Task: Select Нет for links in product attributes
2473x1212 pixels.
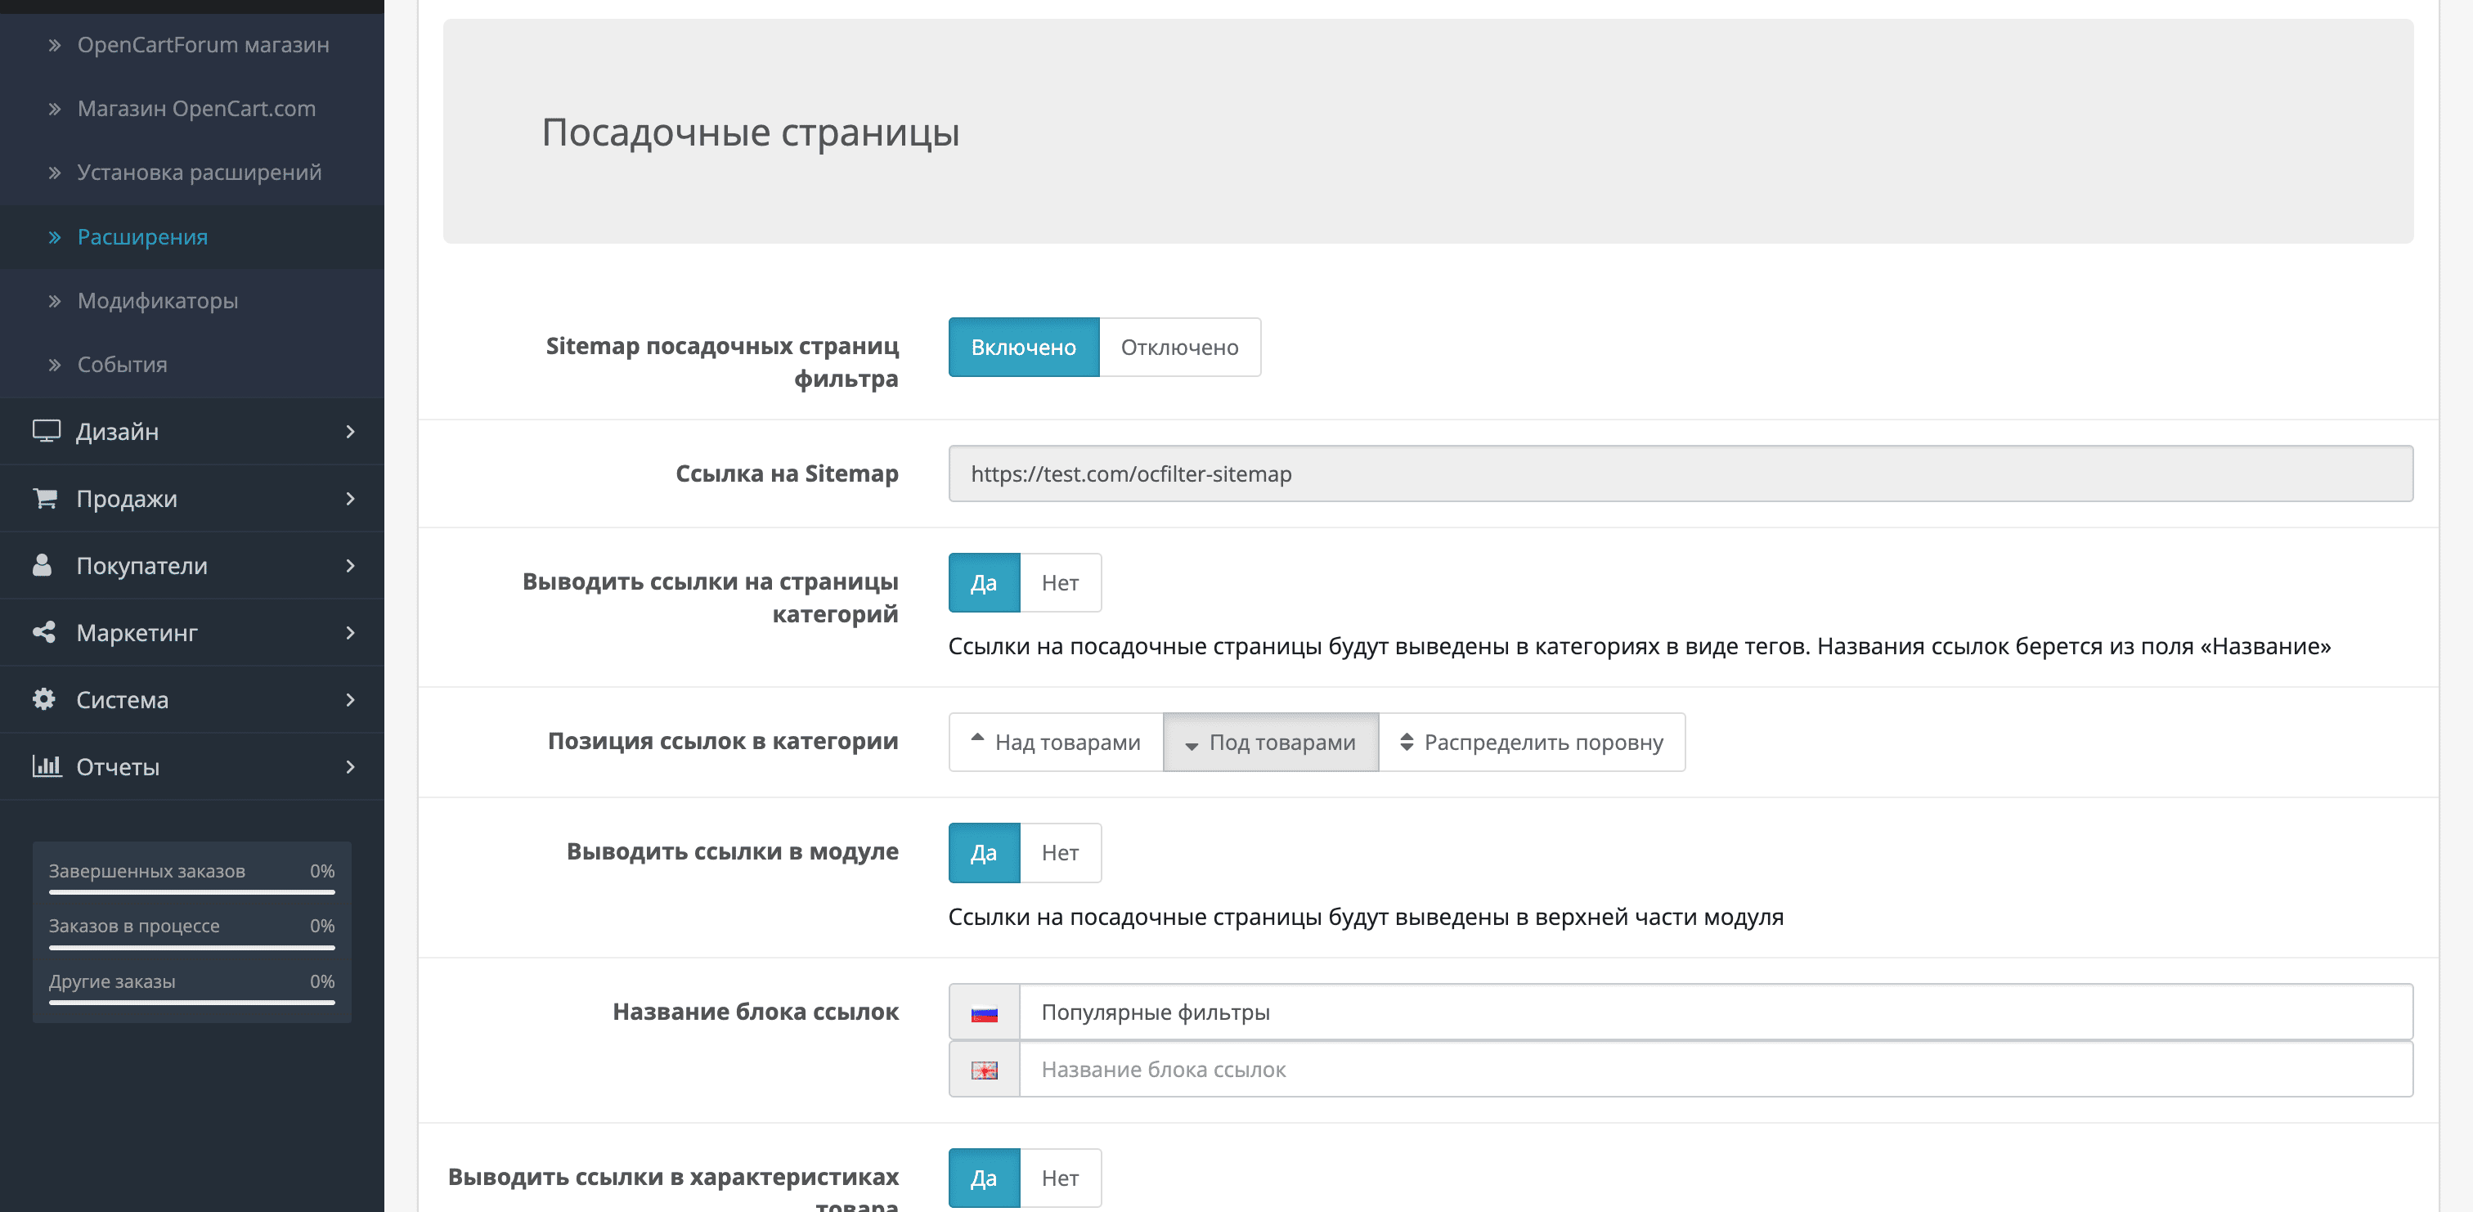Action: tap(1060, 1178)
